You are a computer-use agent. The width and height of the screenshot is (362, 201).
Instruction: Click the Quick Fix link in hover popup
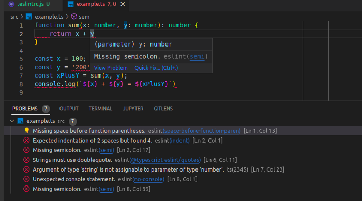pos(156,68)
